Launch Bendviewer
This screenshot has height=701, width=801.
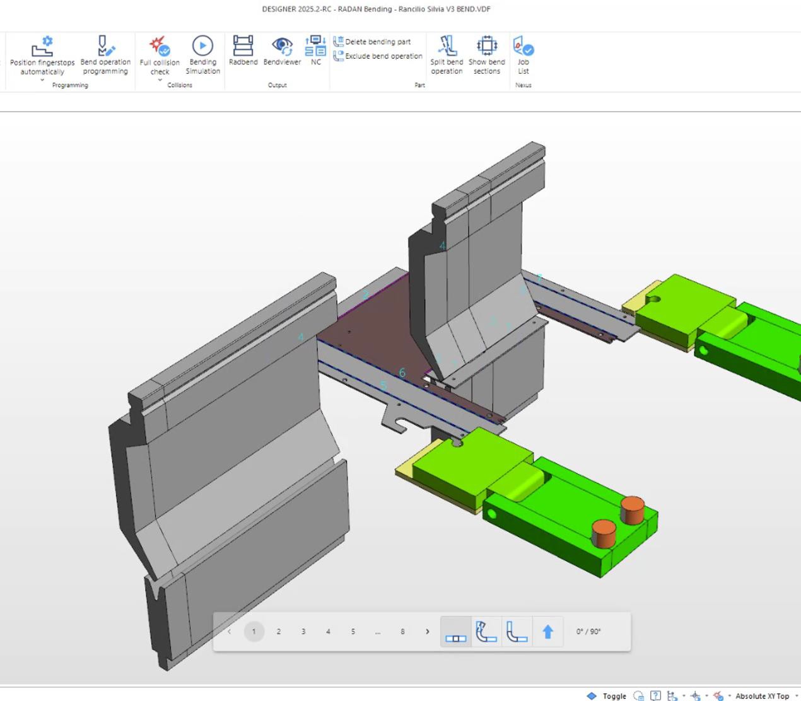pos(282,54)
